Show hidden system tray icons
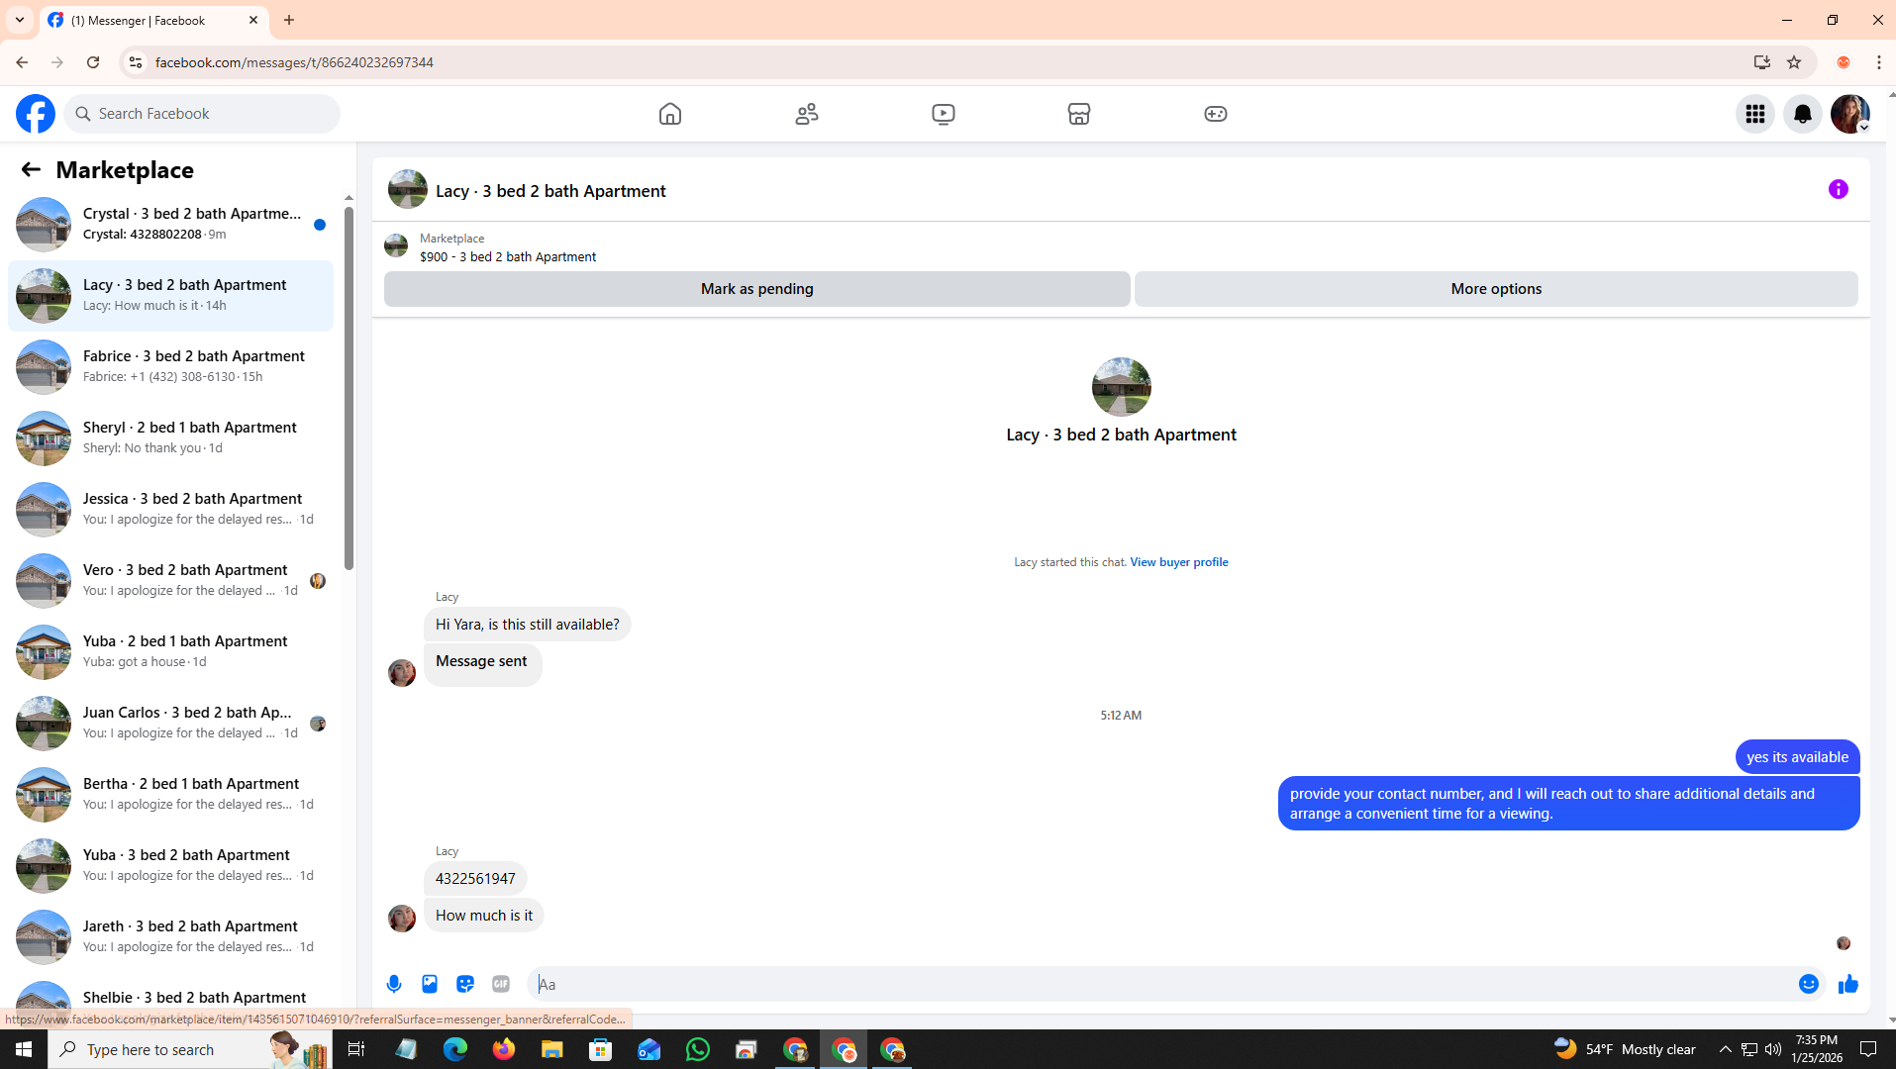The height and width of the screenshot is (1069, 1896). click(1726, 1049)
